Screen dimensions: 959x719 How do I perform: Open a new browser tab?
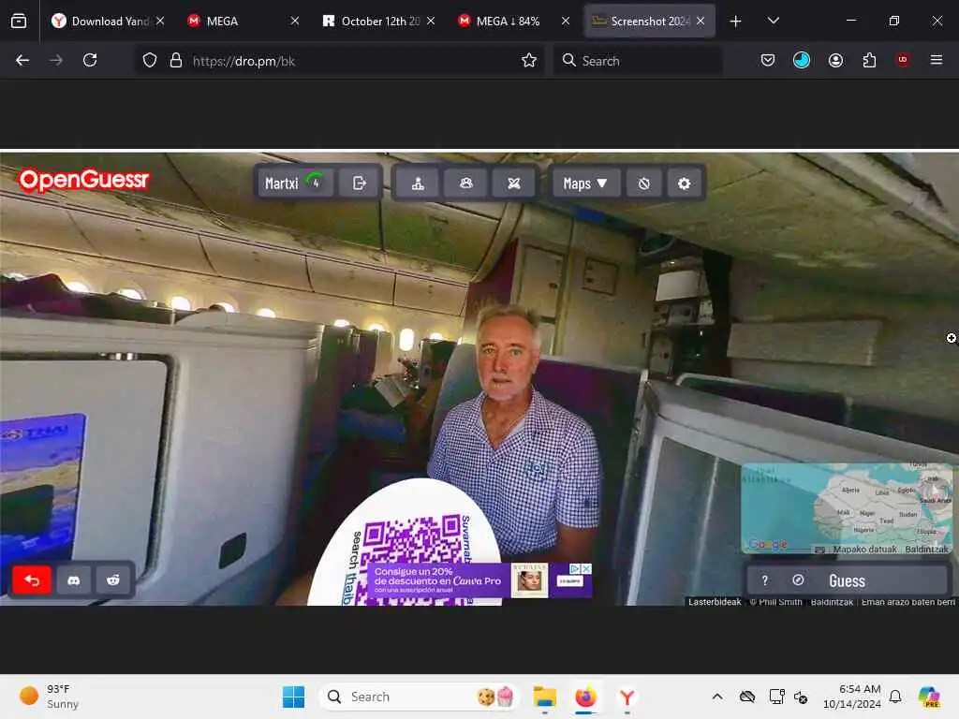[736, 22]
